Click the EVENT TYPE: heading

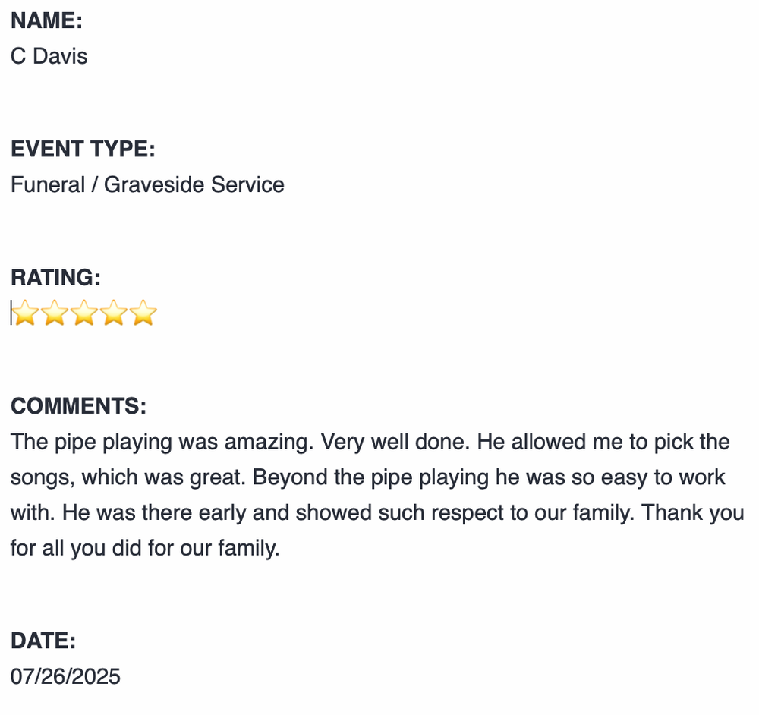point(83,149)
